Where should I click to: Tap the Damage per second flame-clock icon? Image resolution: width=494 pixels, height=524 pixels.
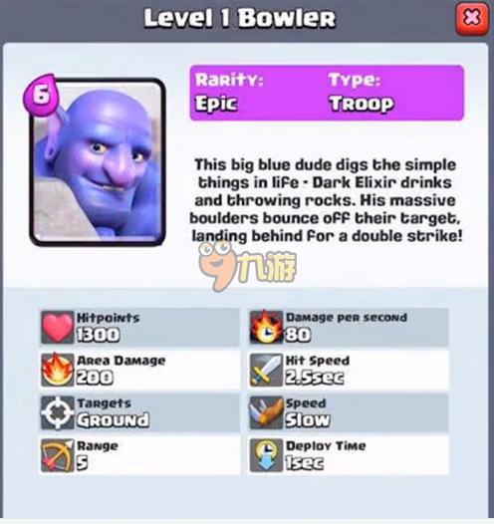[266, 328]
